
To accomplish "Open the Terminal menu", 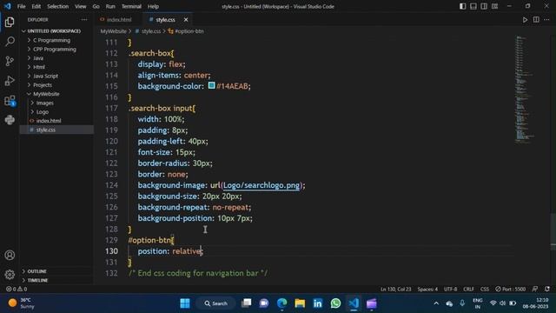I will pyautogui.click(x=131, y=6).
